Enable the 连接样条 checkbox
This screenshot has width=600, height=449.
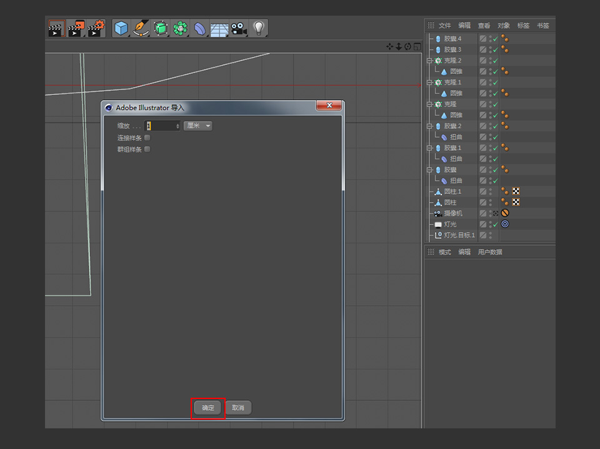147,138
